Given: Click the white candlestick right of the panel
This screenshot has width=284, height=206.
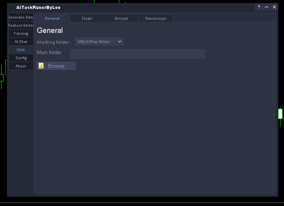Looking at the screenshot, I should [x=280, y=113].
